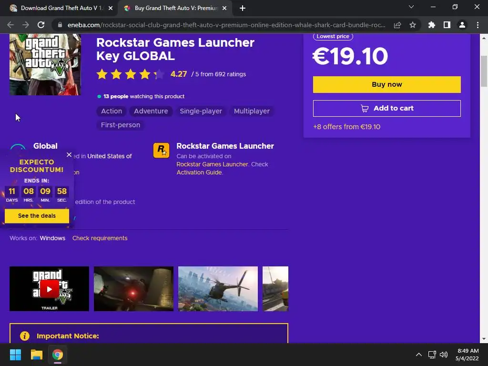Select the Single-player tag
Viewport: 488px width, 366px height.
pos(201,111)
